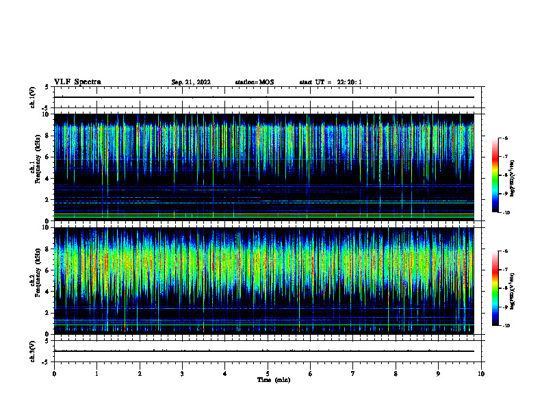Click the "-6" label on ch.2 color bar
The image size is (542, 419).
tap(505, 251)
